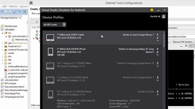This screenshot has width=195, height=109.
Task: Select '5" KitKat (4.4) XXHDPI Phone' text
Action: point(71,49)
